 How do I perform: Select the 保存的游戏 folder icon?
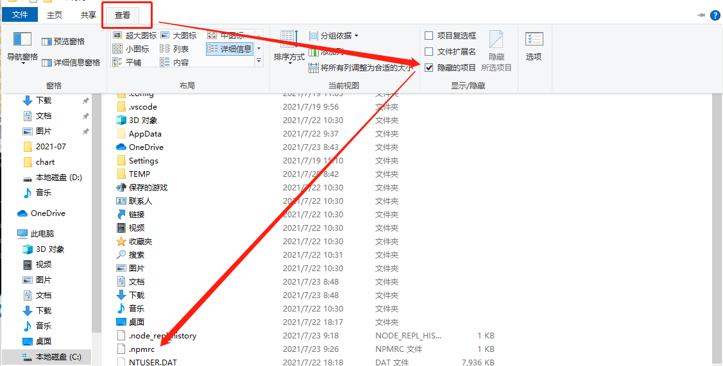pos(121,188)
